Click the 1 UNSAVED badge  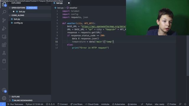[x=32, y=8]
